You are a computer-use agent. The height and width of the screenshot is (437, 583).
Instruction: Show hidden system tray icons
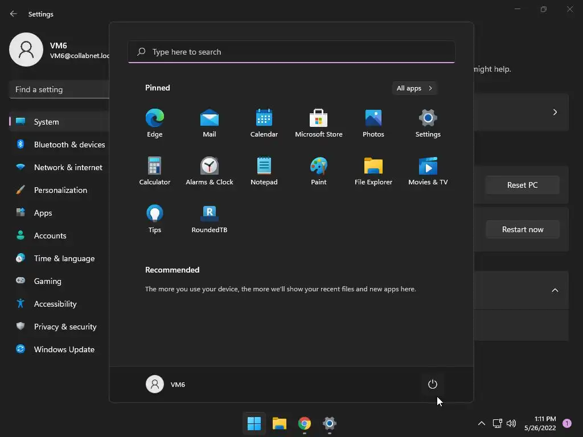tap(481, 423)
